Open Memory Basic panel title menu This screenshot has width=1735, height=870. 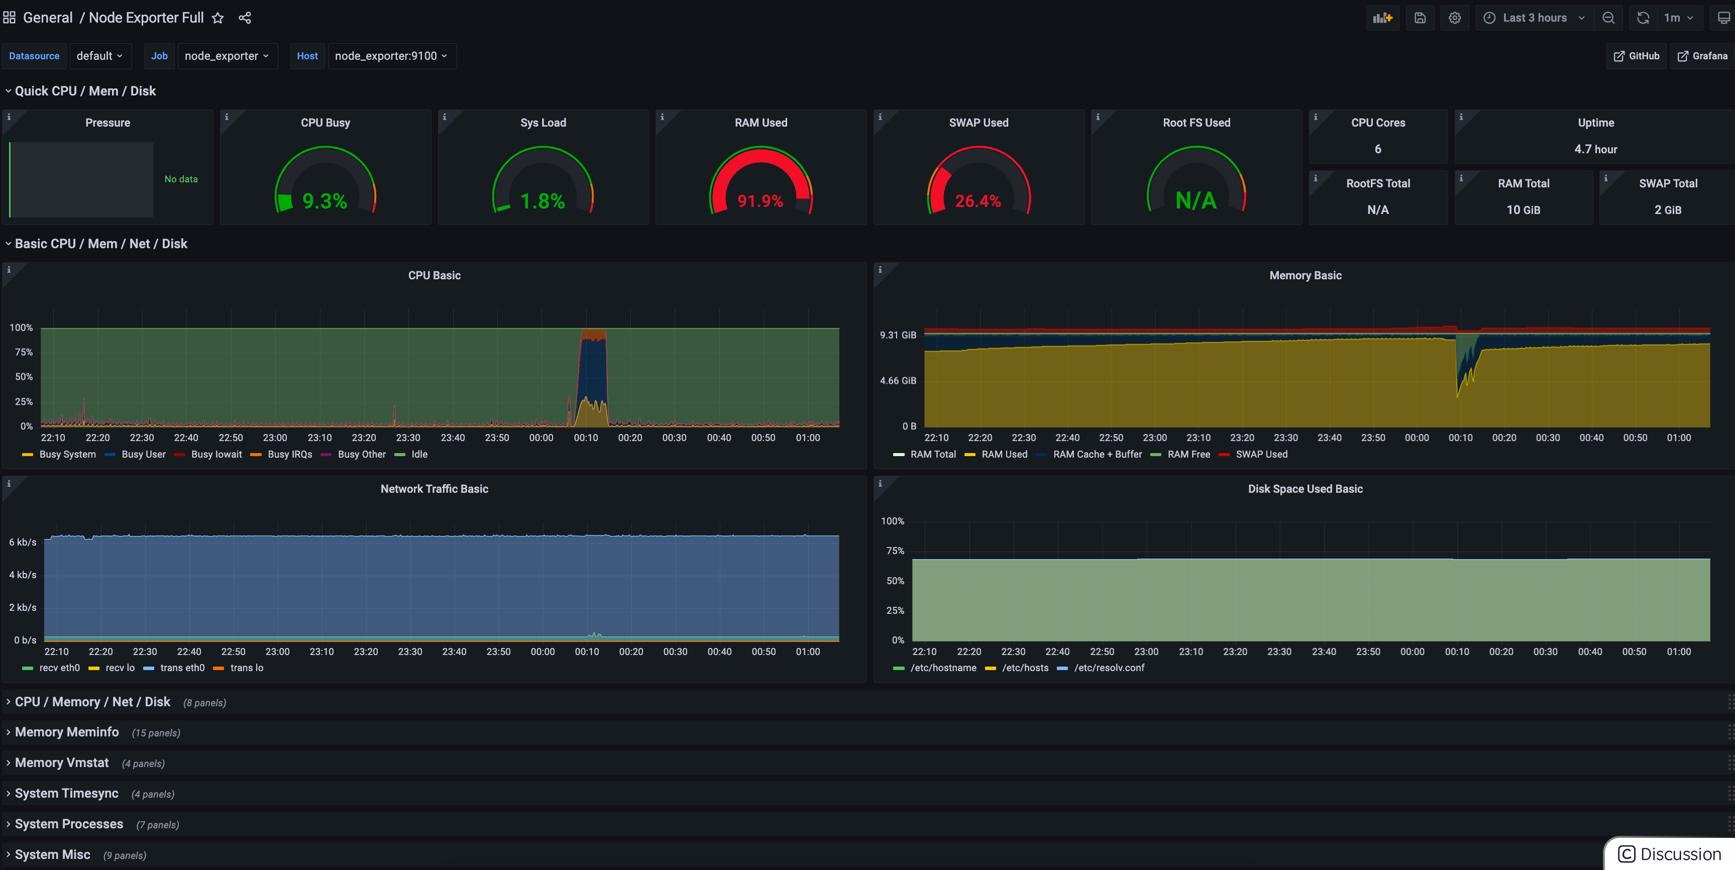1306,275
